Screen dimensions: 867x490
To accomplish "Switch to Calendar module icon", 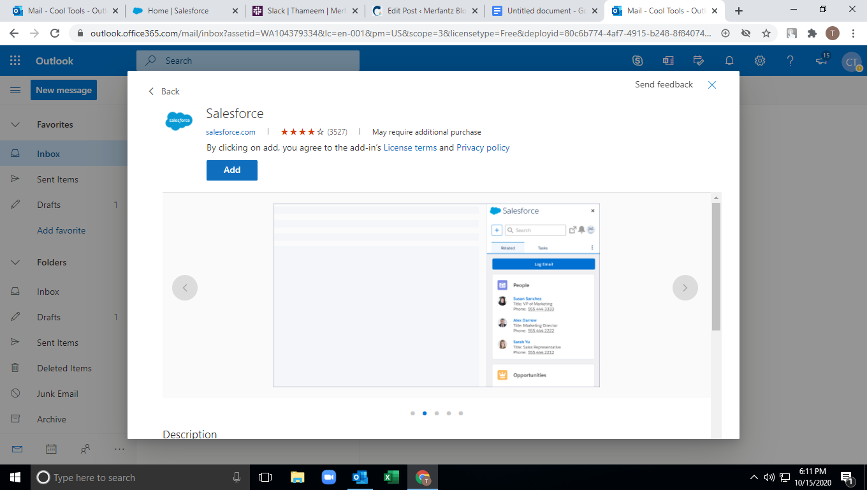I will pos(51,449).
